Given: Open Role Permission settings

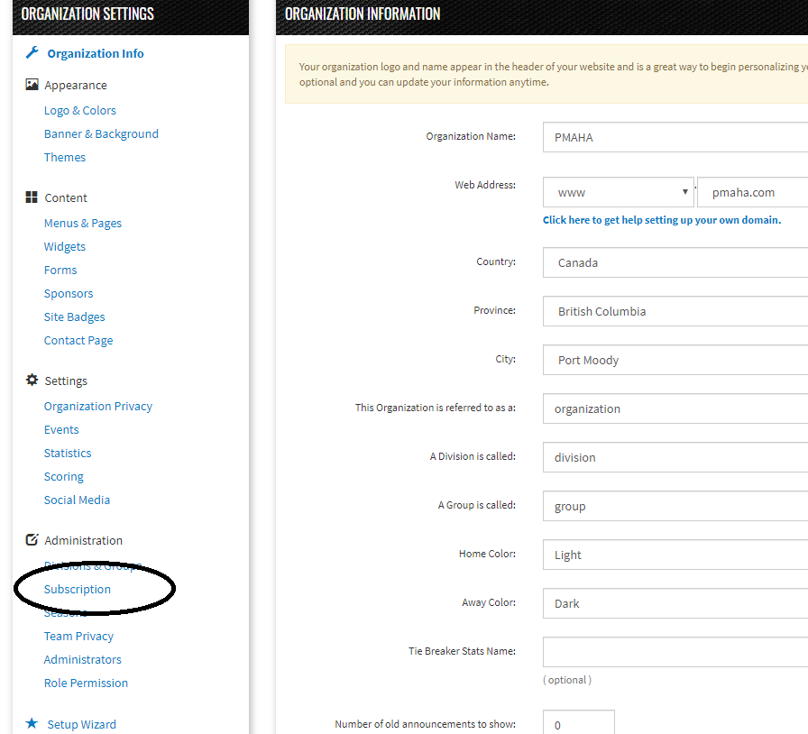Looking at the screenshot, I should [x=86, y=683].
